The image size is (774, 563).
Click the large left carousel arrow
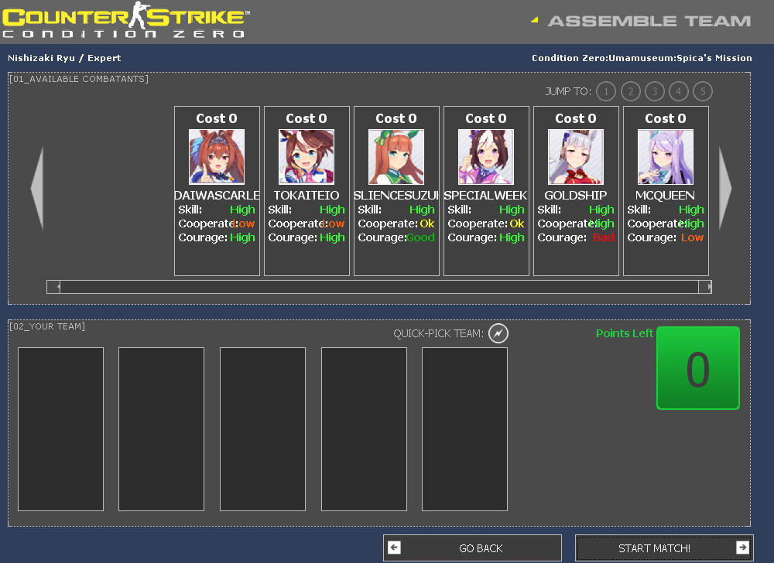coord(37,189)
